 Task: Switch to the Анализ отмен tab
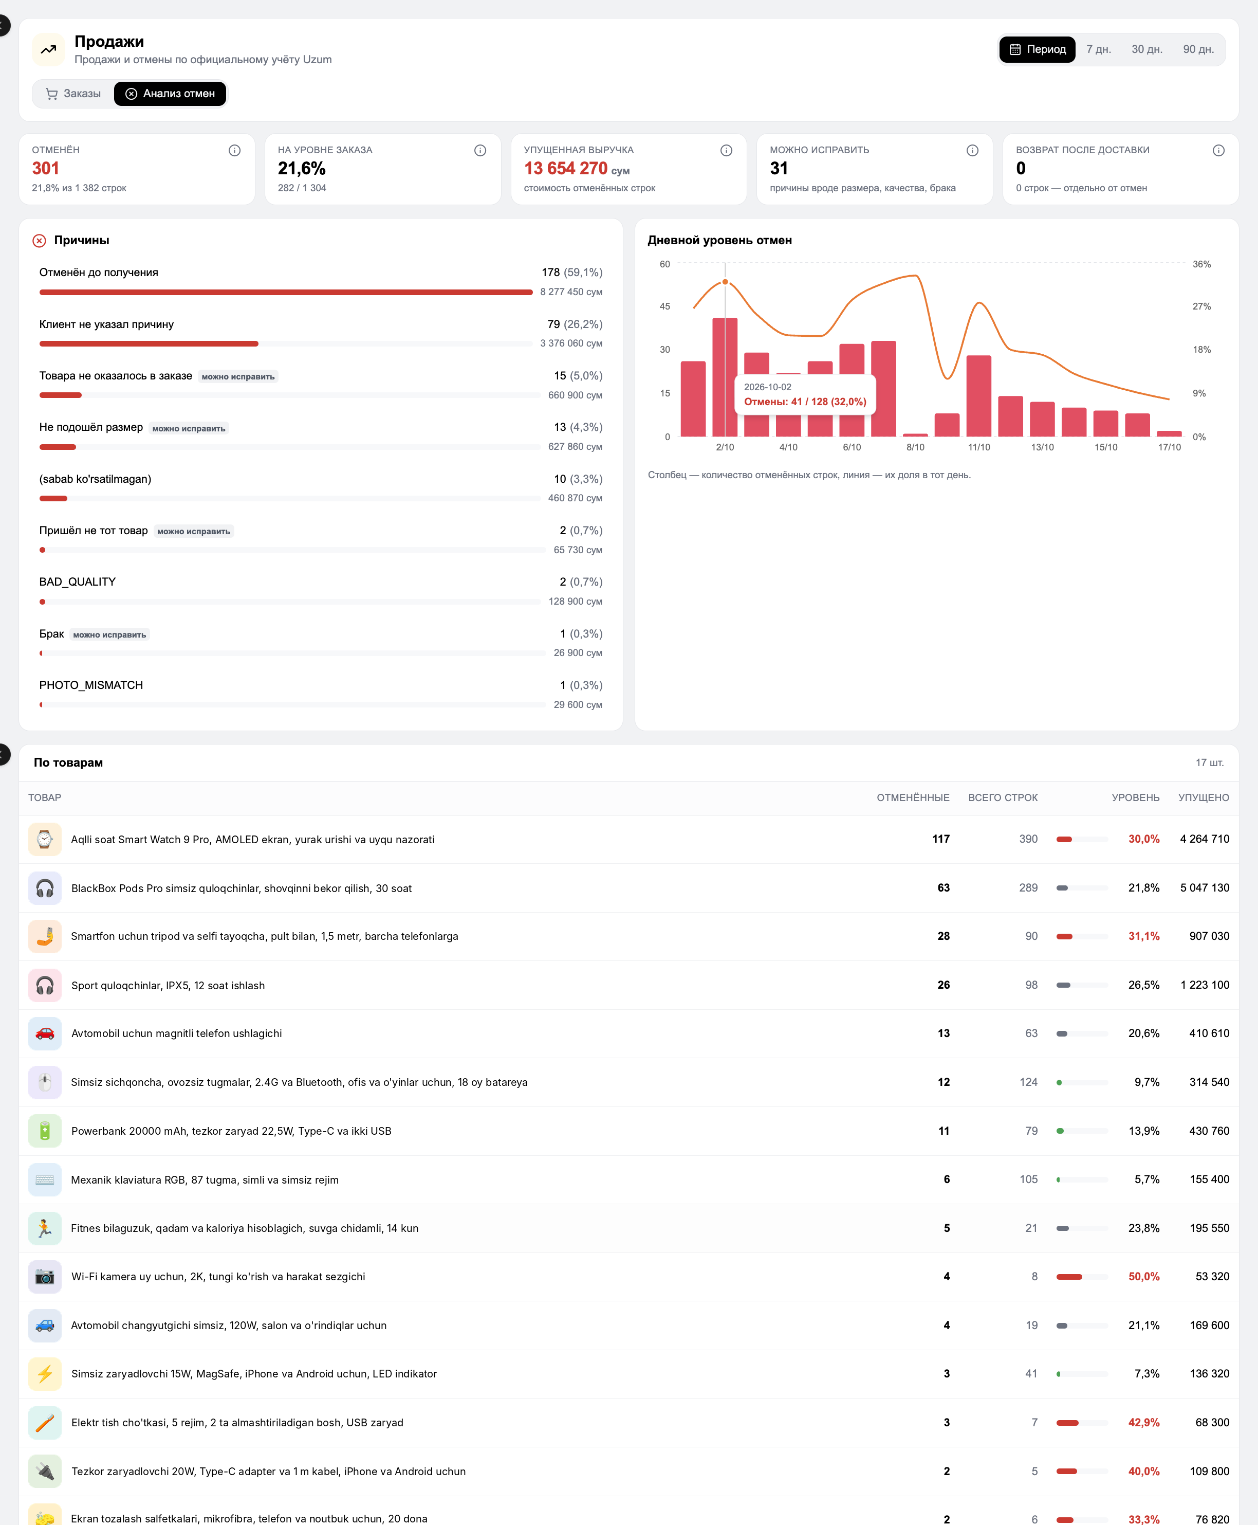click(x=170, y=94)
